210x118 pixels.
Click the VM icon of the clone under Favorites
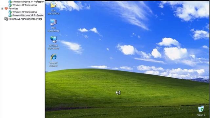pyautogui.click(x=10, y=15)
